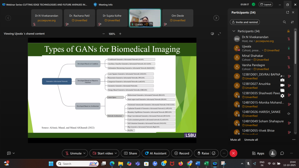
Task: Search participants with the magnifier icon
Action: tap(284, 22)
